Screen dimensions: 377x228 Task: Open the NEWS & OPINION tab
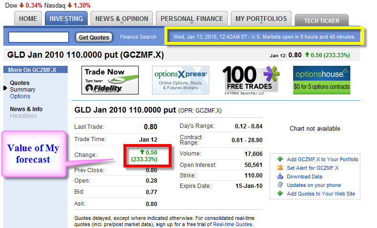(122, 19)
